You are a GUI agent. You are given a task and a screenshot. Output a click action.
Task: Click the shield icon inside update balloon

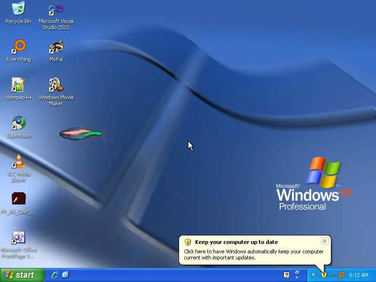[188, 242]
